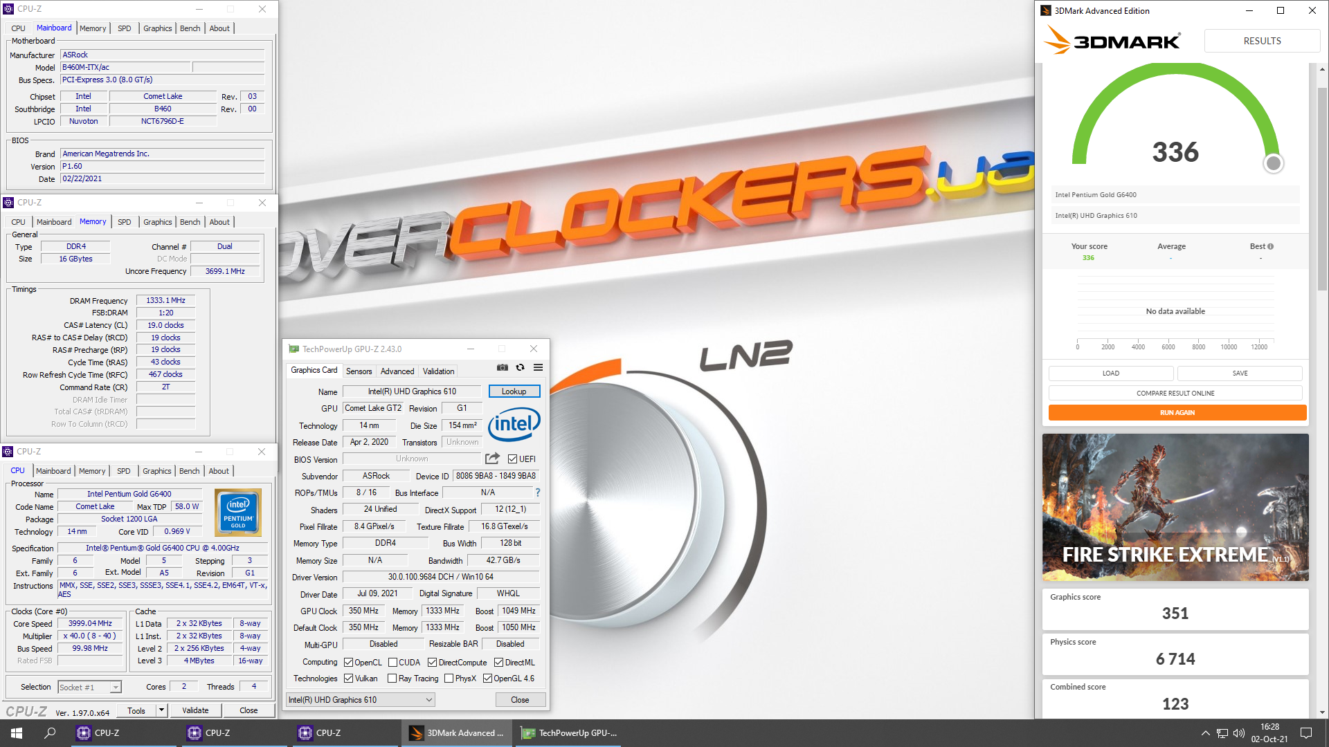The height and width of the screenshot is (747, 1329).
Task: Open Socket #1 selection dropdown
Action: 89,687
